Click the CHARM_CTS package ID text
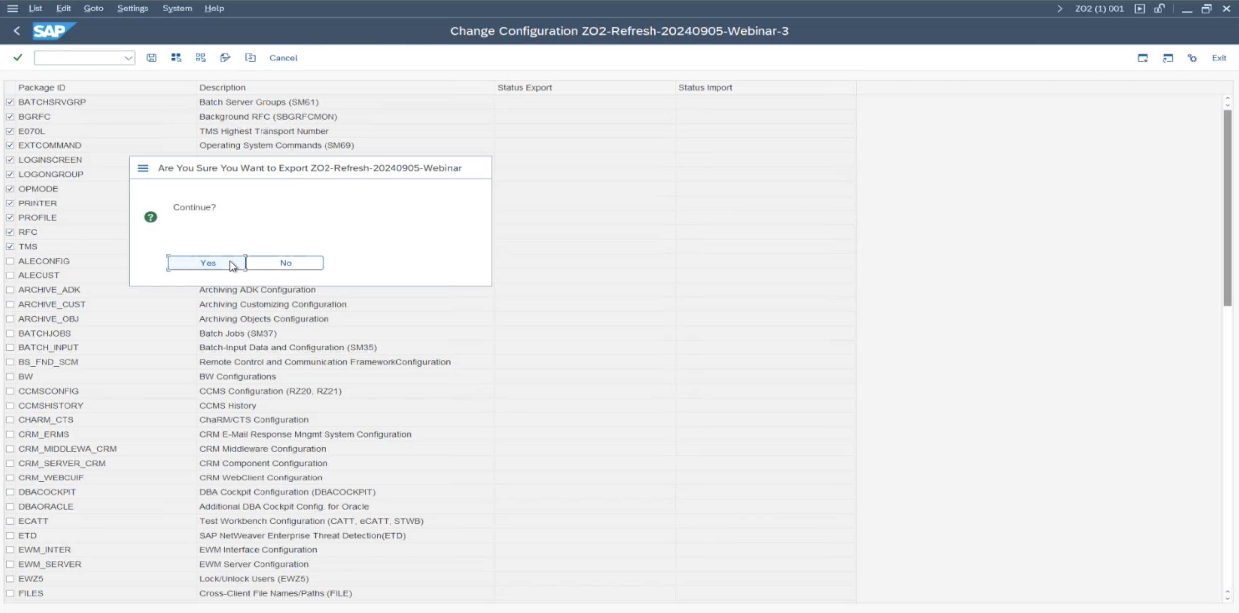The image size is (1239, 613). (x=46, y=420)
